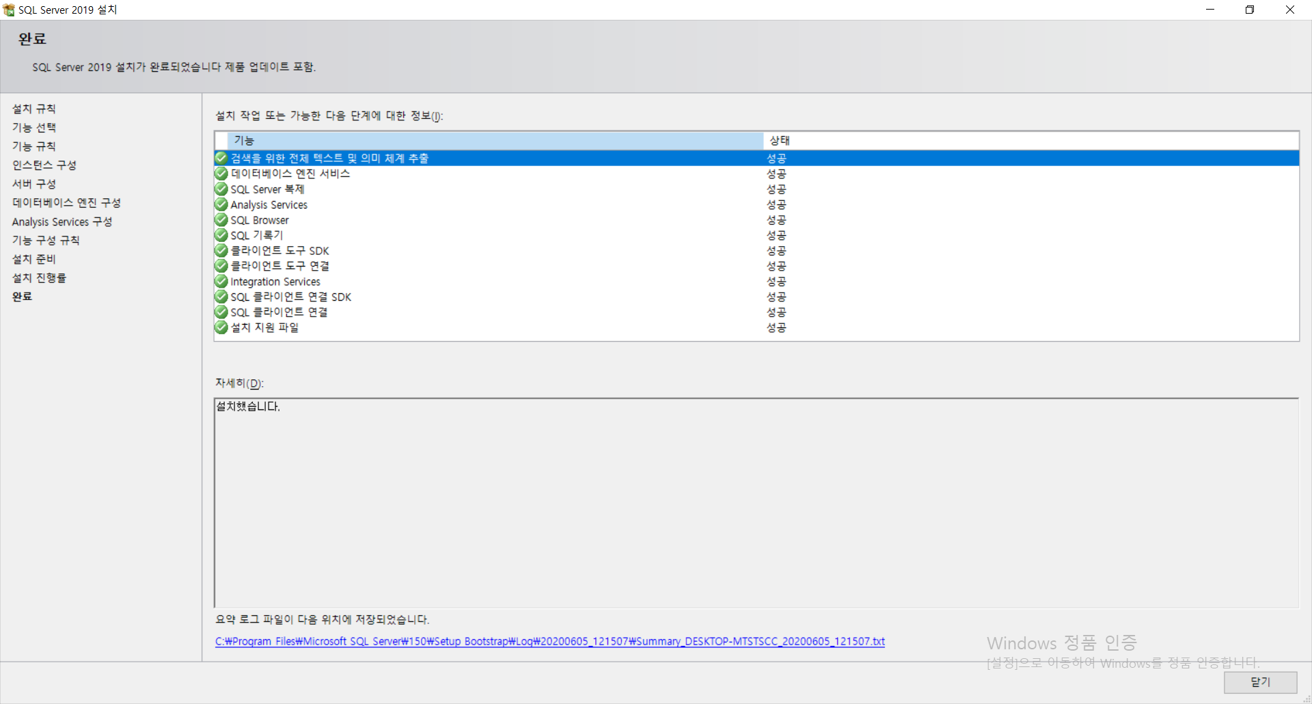The height and width of the screenshot is (704, 1312).
Task: Click the 기능 규칙 step in sidebar
Action: pyautogui.click(x=34, y=146)
